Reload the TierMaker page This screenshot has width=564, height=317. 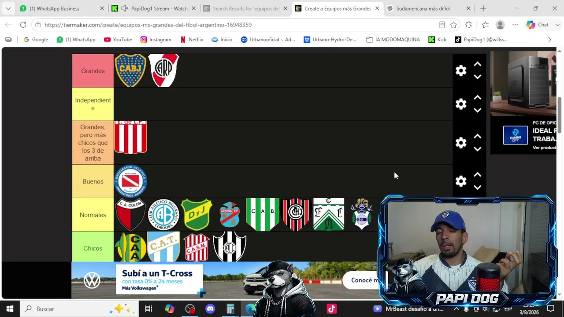click(x=23, y=25)
